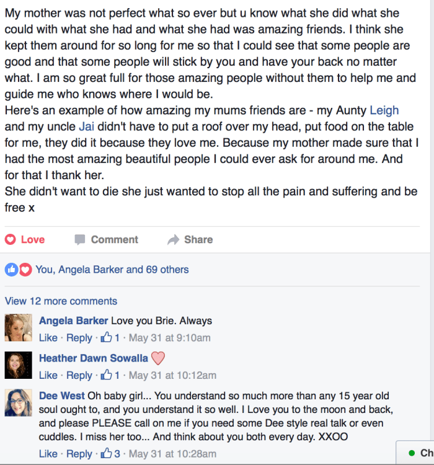
Task: Expand View 12 more comments
Action: 61,301
